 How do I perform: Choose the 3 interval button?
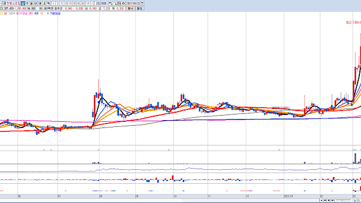[x=58, y=3]
